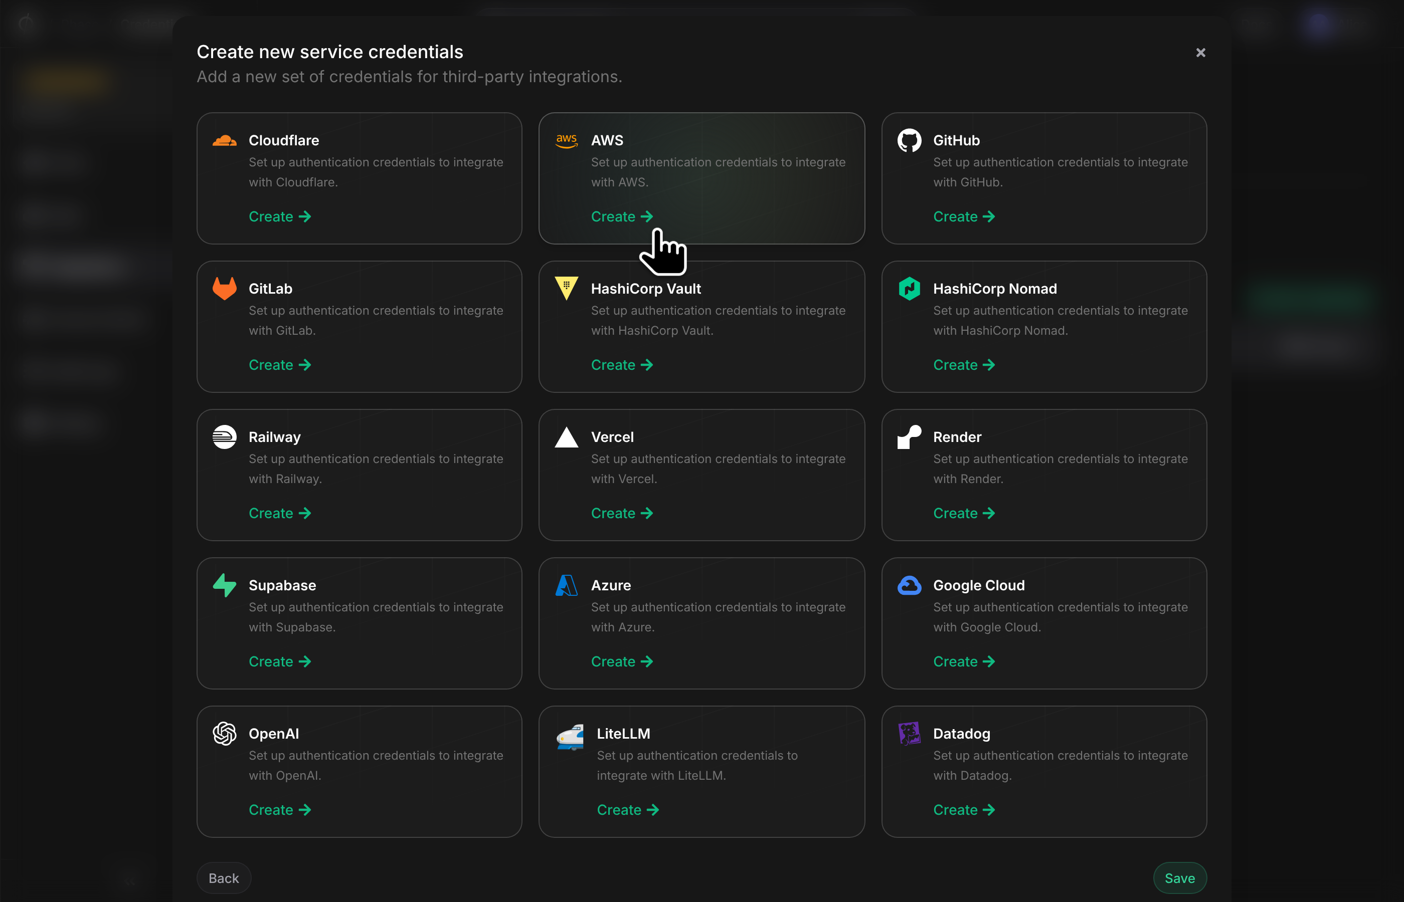Select the LiteLLM card title
Screen dimensions: 1404x902
click(x=623, y=733)
